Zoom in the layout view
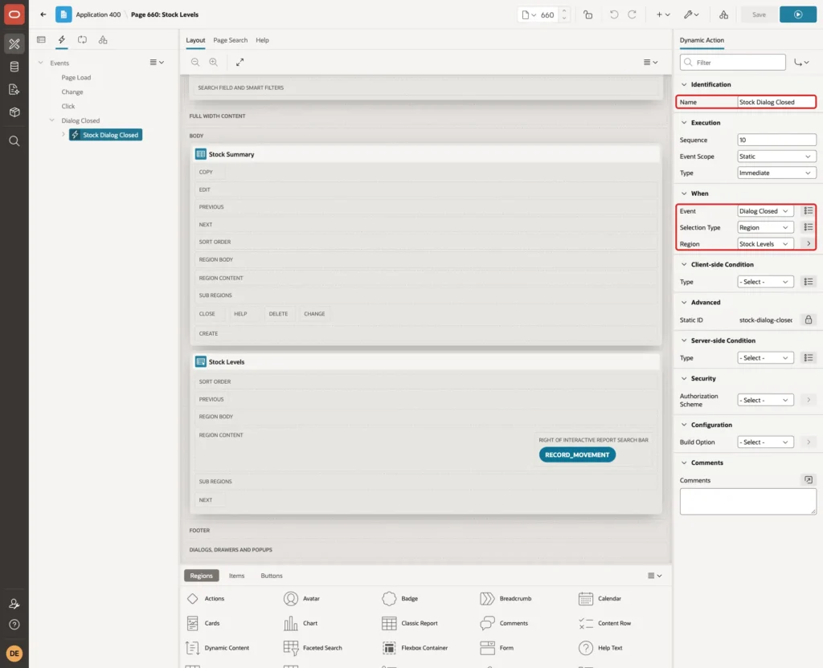The image size is (823, 668). coord(214,62)
